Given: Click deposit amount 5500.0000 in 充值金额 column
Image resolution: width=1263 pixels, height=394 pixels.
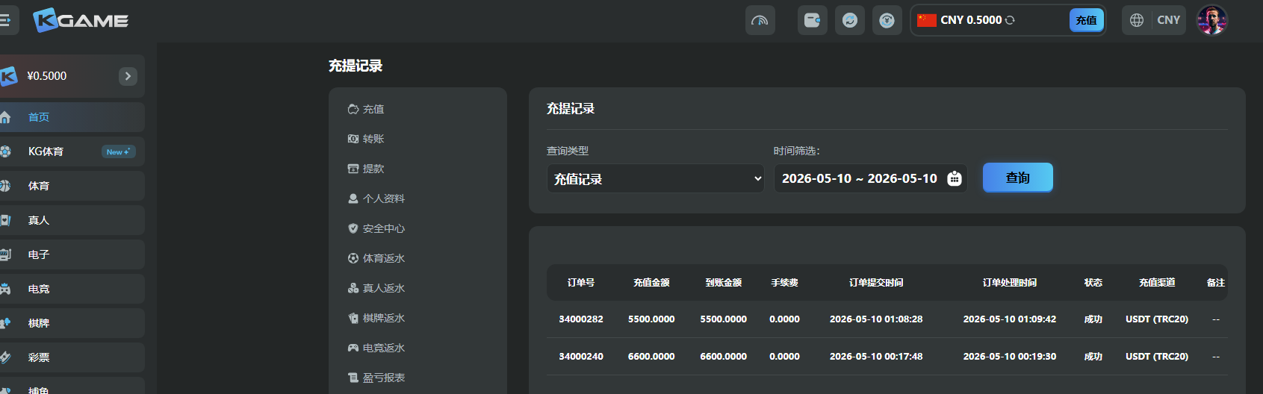Looking at the screenshot, I should [651, 319].
